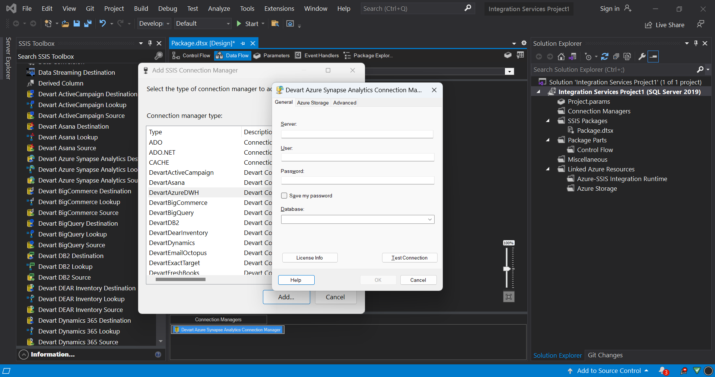Click the Information help question icon
715x377 pixels.
[158, 354]
